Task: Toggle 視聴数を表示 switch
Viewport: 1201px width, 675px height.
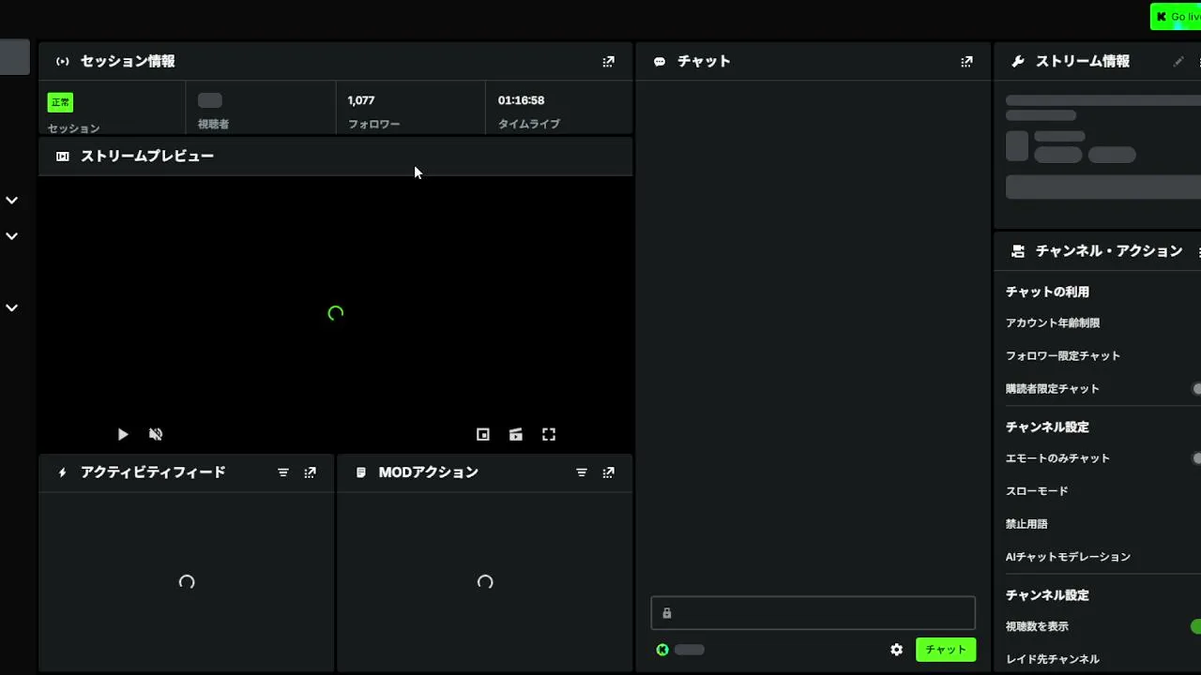Action: pos(1196,626)
